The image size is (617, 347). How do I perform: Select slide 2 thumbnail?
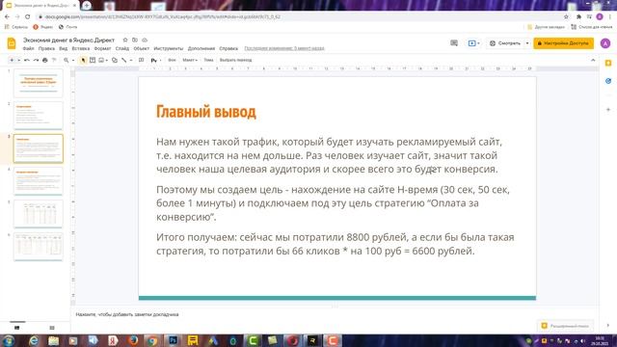click(x=39, y=116)
